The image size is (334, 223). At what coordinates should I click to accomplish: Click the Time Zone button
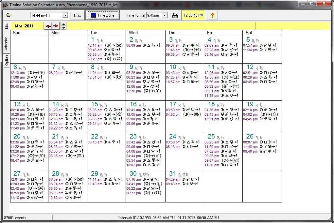[x=102, y=15]
